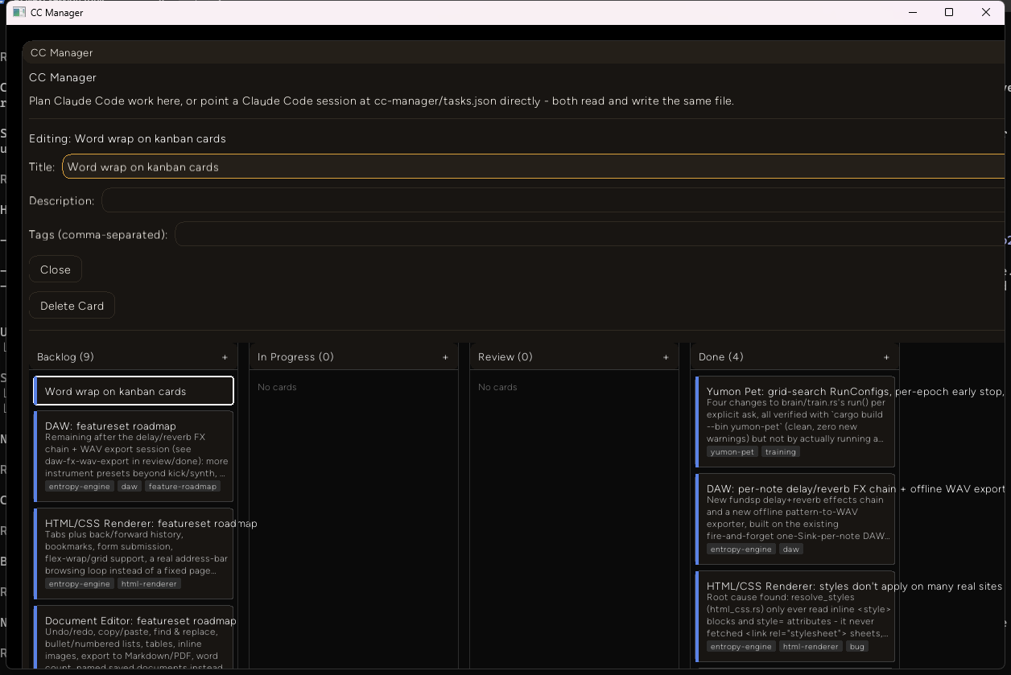This screenshot has width=1011, height=675.
Task: Maximize the CC Manager window
Action: (x=949, y=12)
